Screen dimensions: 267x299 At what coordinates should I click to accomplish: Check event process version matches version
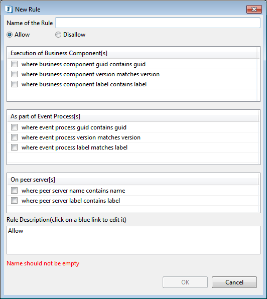click(14, 137)
